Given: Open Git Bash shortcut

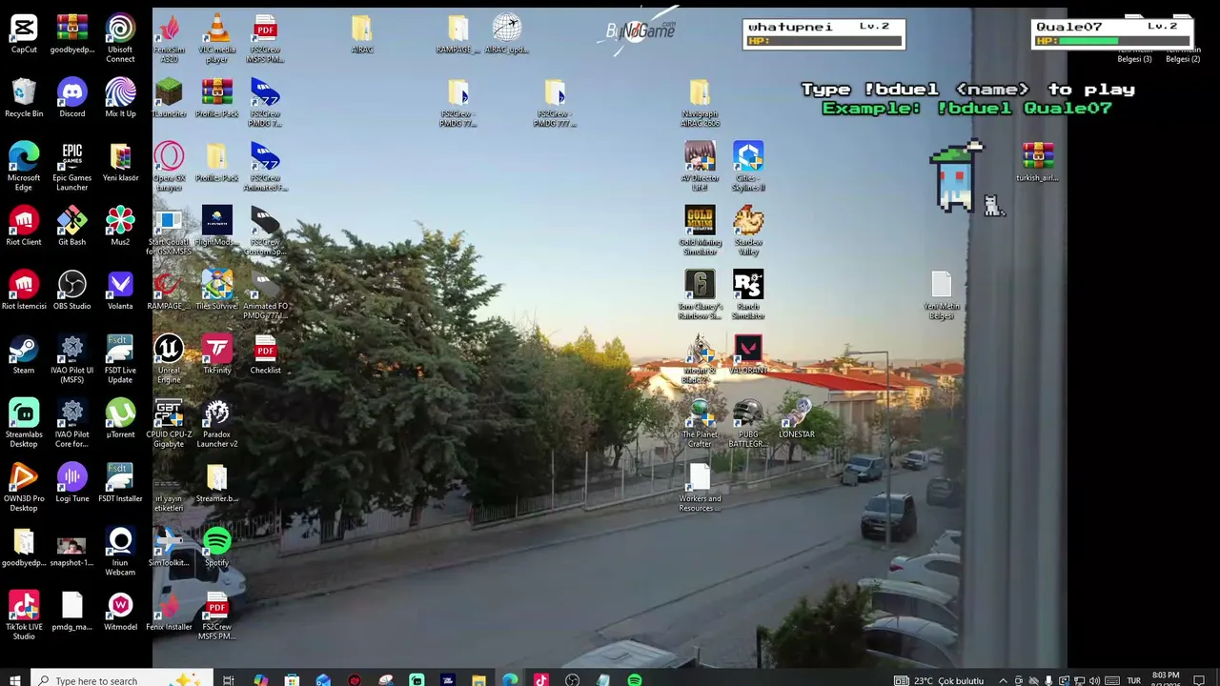Looking at the screenshot, I should point(71,227).
